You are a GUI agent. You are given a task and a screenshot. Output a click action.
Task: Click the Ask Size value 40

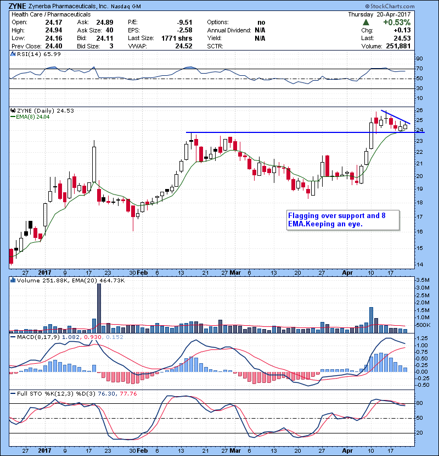click(x=109, y=30)
